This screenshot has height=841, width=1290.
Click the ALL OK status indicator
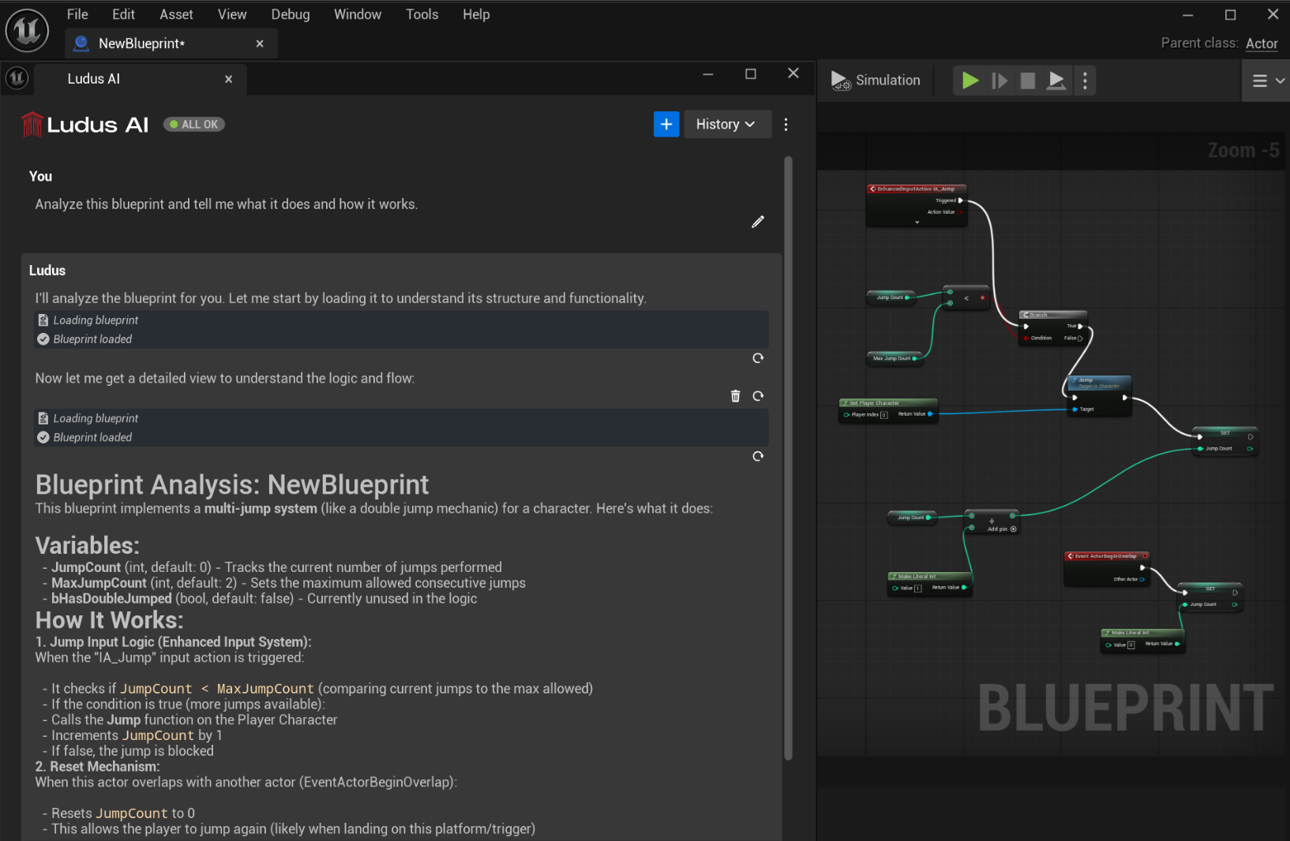193,124
